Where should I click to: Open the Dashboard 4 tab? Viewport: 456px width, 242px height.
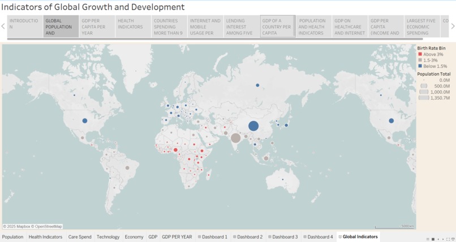[x=318, y=237]
